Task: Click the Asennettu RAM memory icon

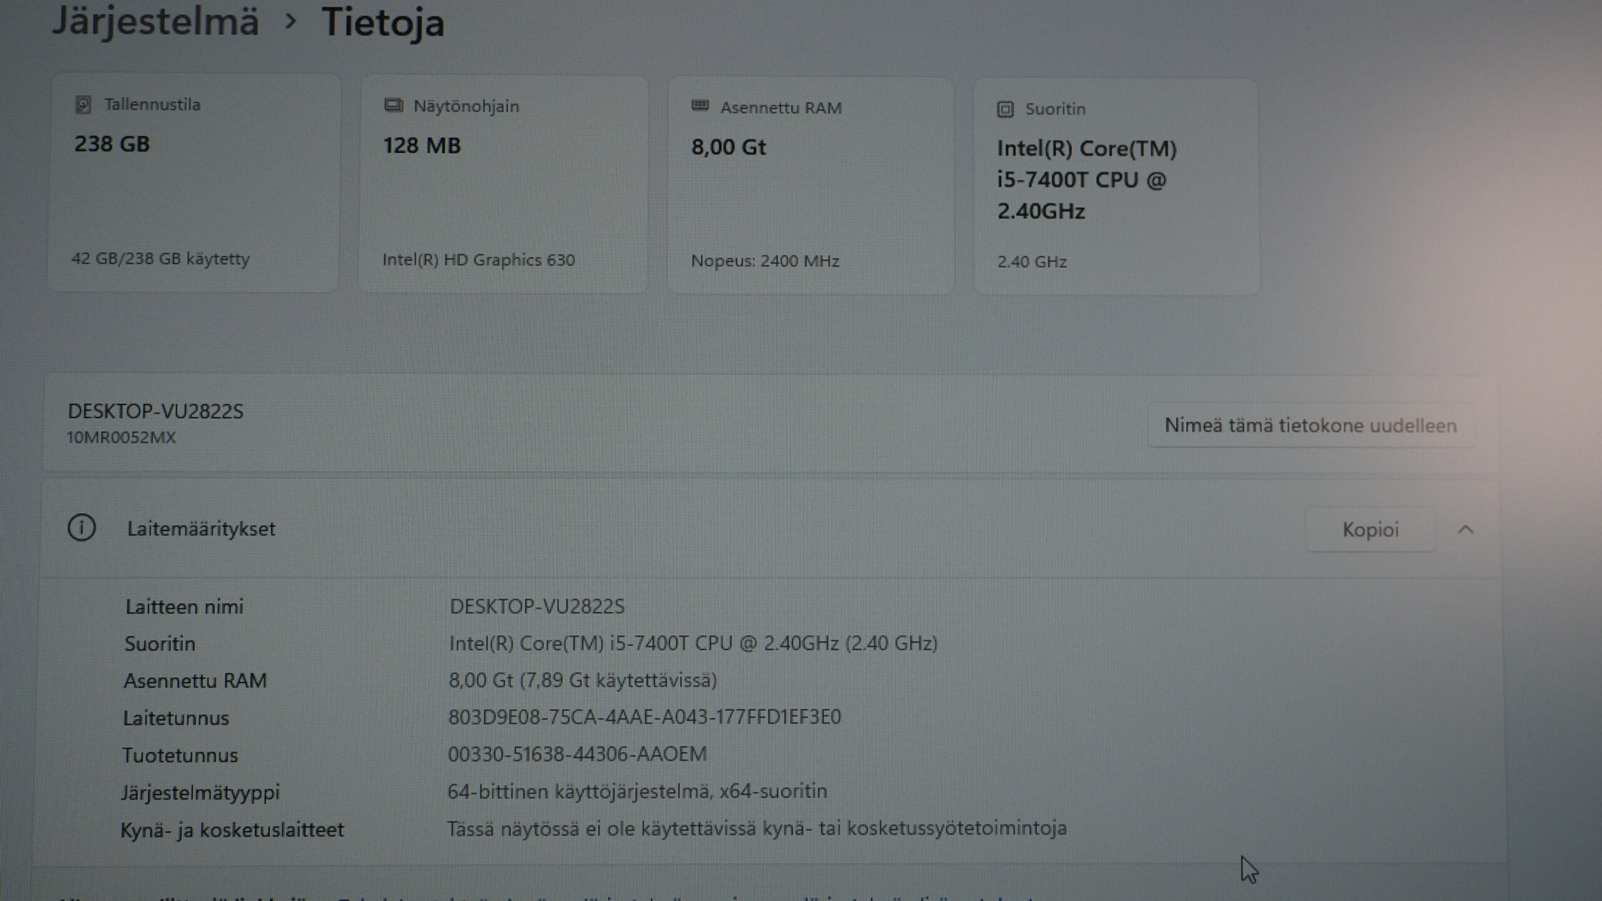Action: (700, 106)
